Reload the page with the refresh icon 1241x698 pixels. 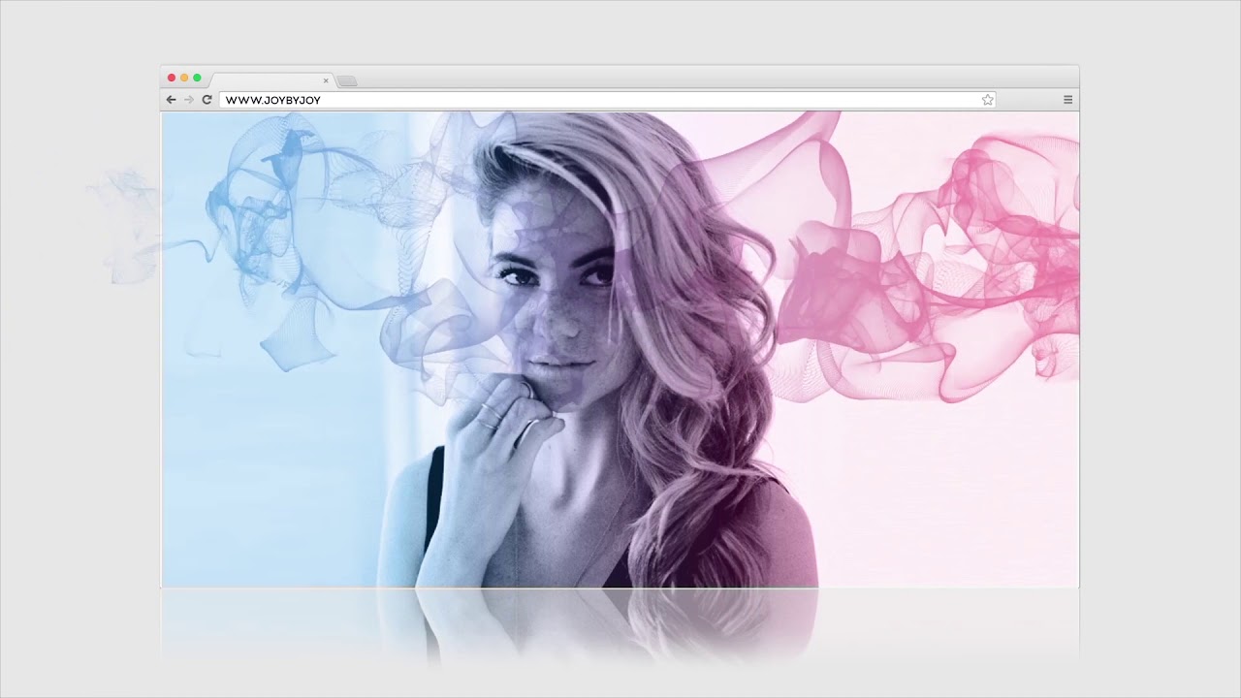coord(207,100)
